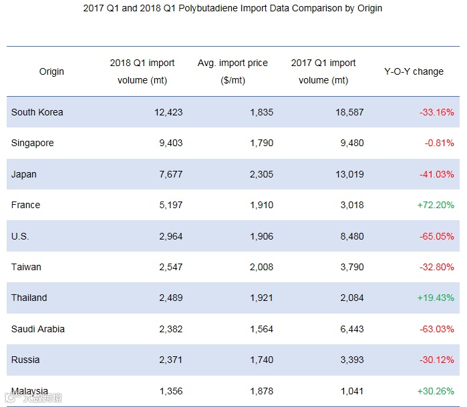This screenshot has width=467, height=407.
Task: Click Malaysia's +30.26% change value
Action: 436,391
